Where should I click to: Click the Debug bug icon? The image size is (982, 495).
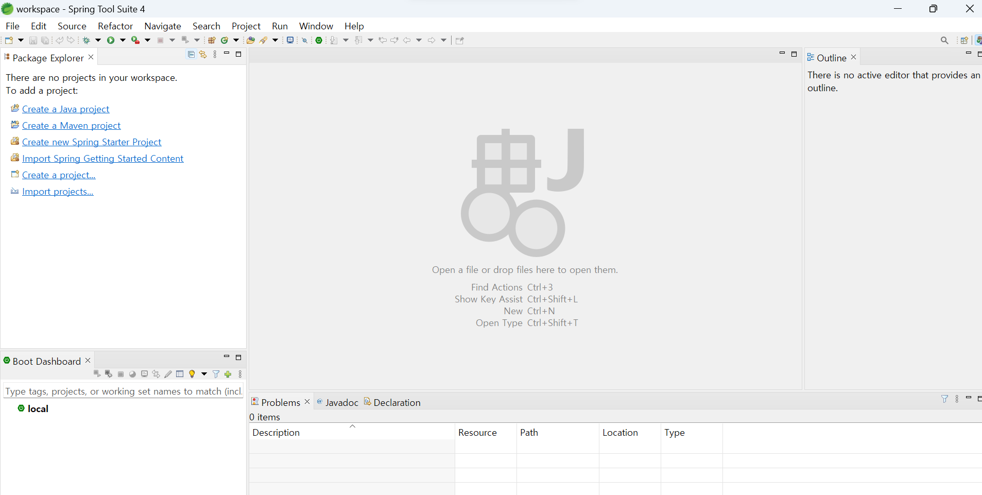pyautogui.click(x=86, y=40)
